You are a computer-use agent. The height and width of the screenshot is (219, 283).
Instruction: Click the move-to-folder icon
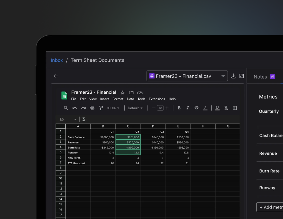click(131, 93)
